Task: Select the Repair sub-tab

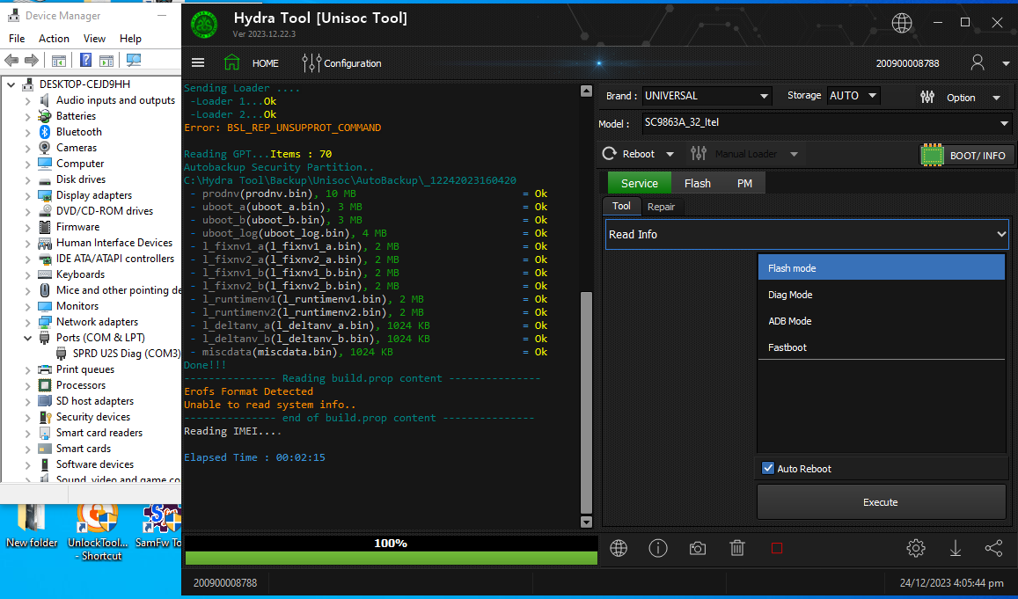Action: point(661,207)
